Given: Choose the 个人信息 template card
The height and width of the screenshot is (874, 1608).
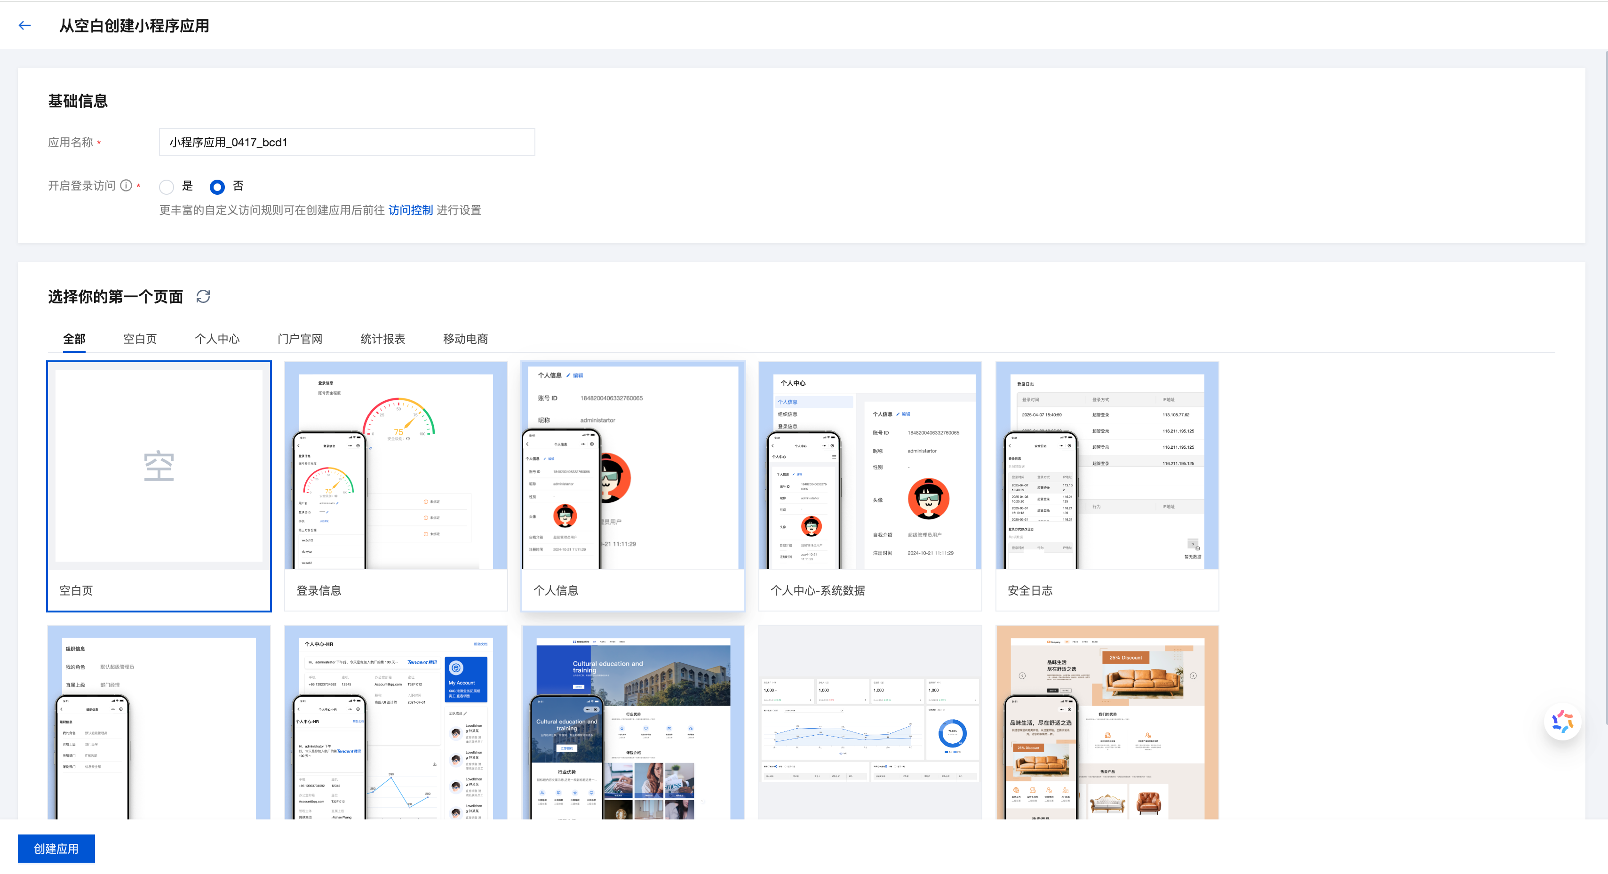Looking at the screenshot, I should pos(633,486).
